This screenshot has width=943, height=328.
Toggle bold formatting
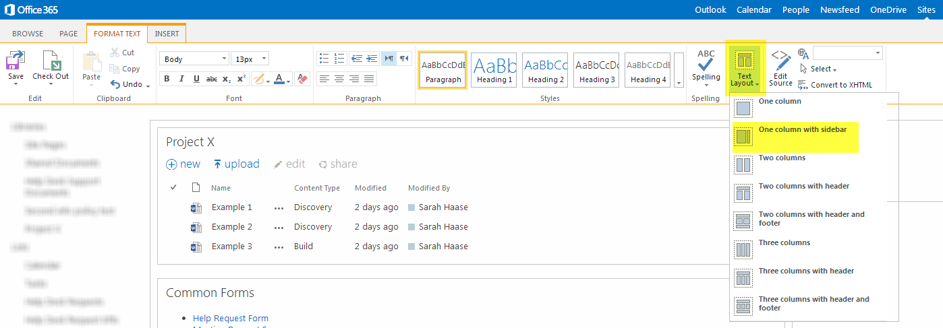167,79
